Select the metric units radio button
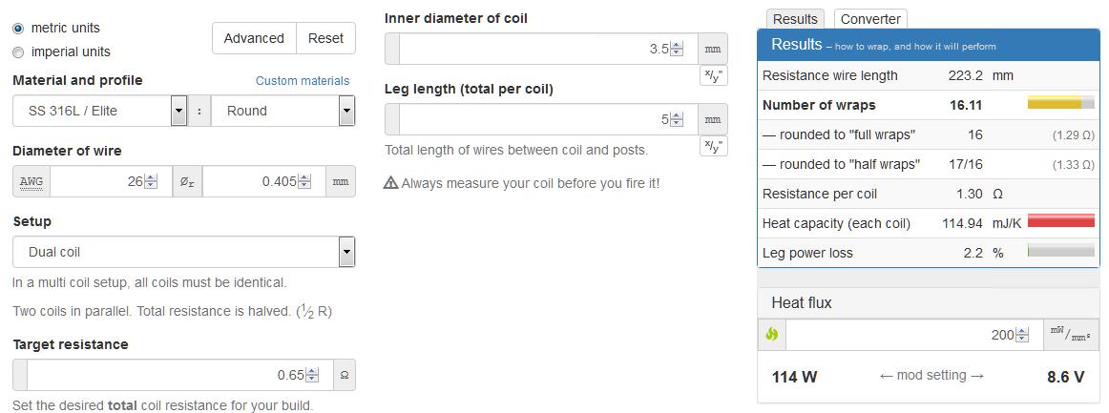Image resolution: width=1109 pixels, height=413 pixels. 18,29
